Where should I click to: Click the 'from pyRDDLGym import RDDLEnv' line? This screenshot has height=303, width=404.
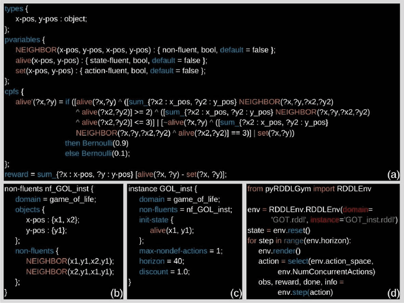(299, 189)
